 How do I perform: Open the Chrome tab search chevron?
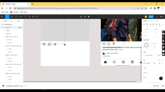pyautogui.click(x=145, y=4)
